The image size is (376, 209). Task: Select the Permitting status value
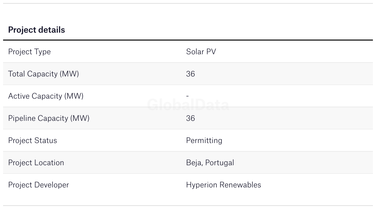click(204, 141)
